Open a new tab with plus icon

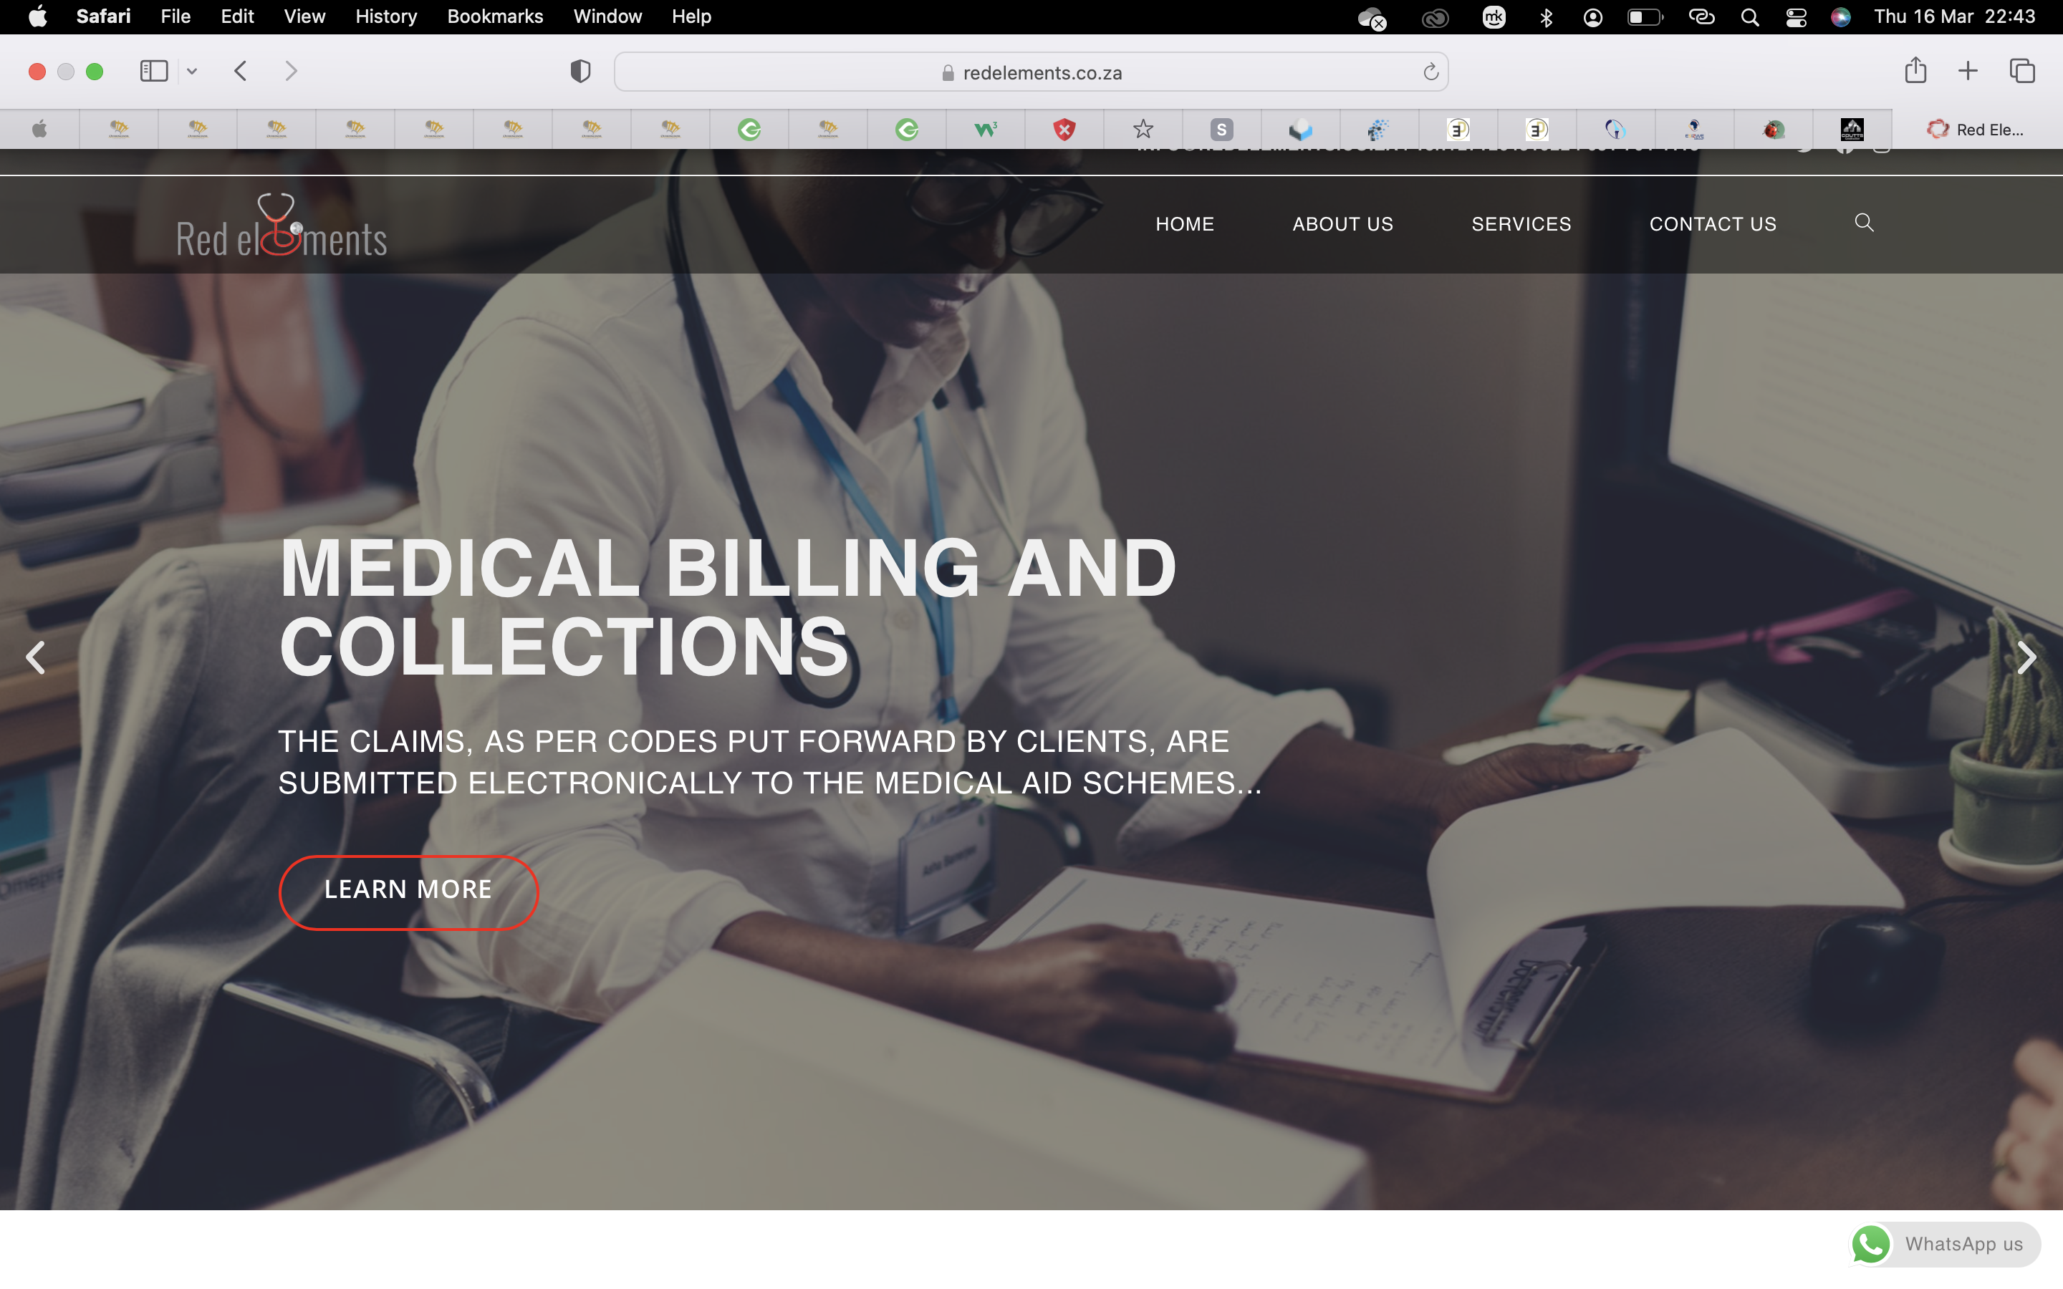click(1968, 71)
